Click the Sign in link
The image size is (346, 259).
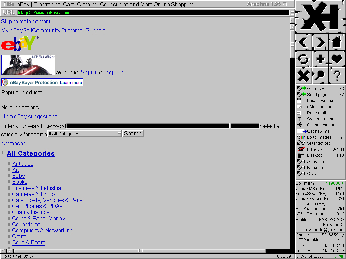pyautogui.click(x=89, y=73)
